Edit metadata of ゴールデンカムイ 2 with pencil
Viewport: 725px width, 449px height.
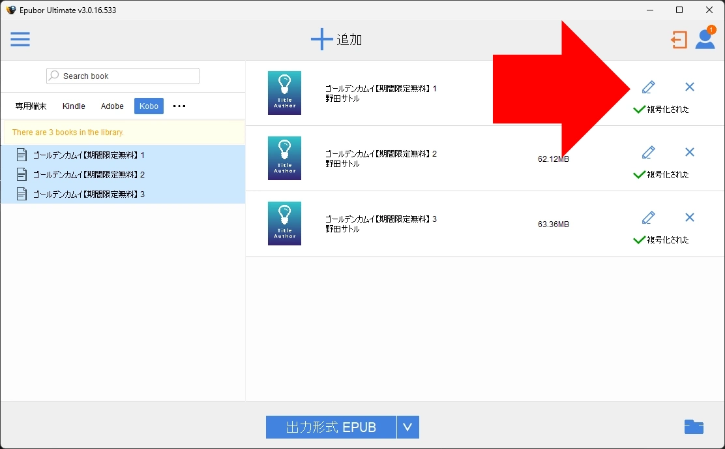tap(648, 152)
